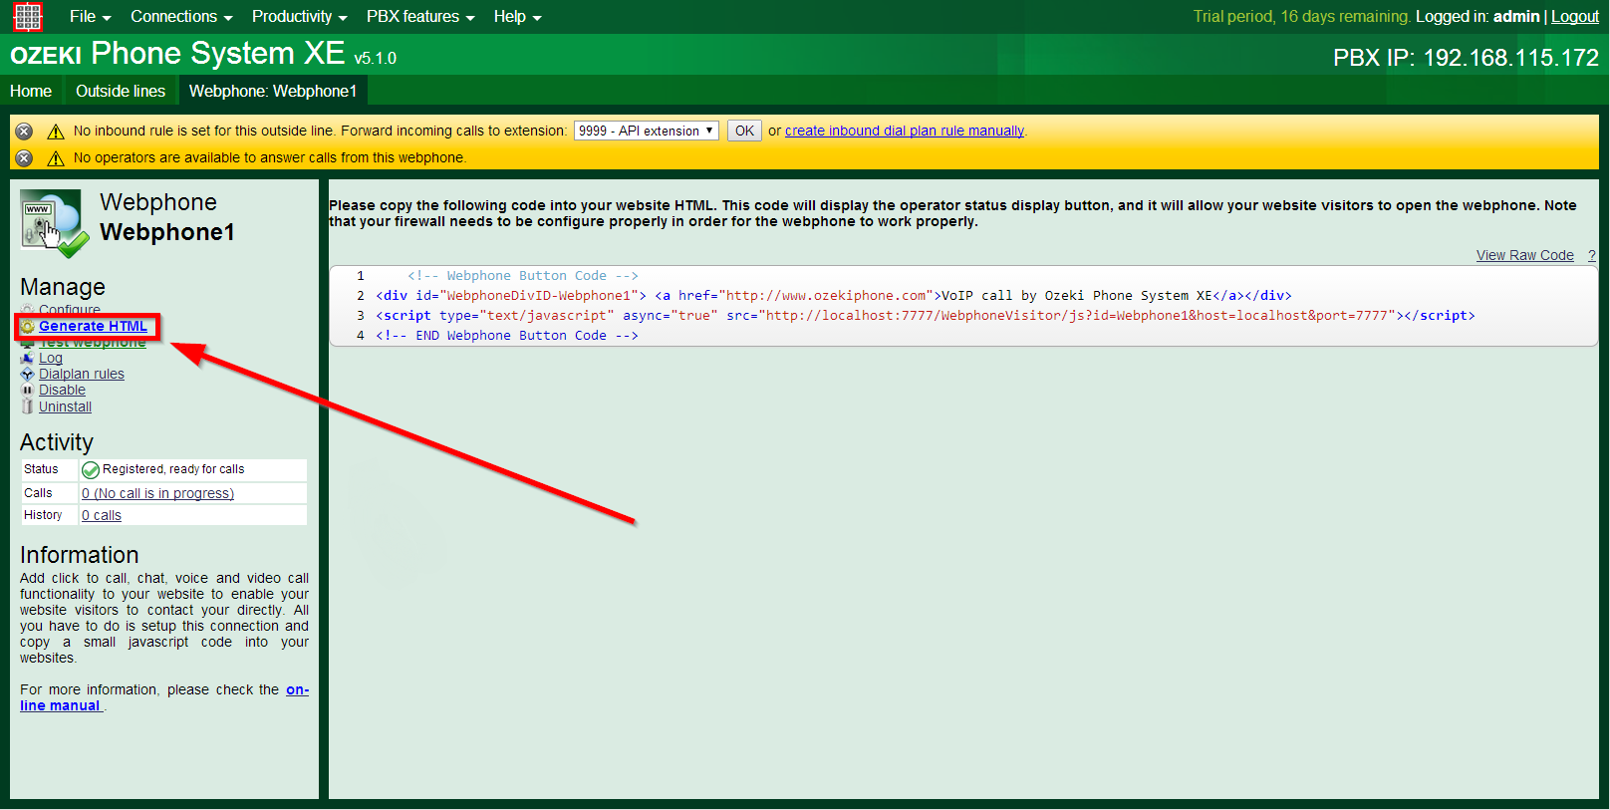Click the Log icon in Manage list
Viewport: 1610px width, 810px height.
click(28, 359)
